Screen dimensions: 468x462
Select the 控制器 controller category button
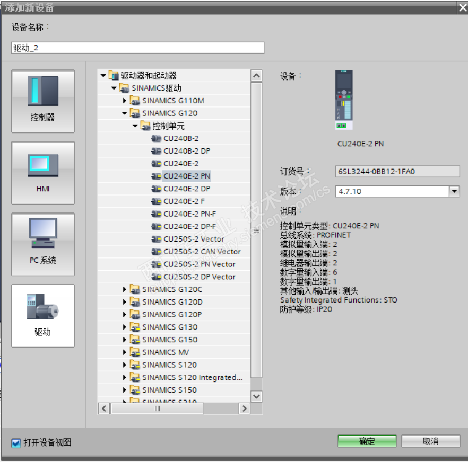(43, 101)
